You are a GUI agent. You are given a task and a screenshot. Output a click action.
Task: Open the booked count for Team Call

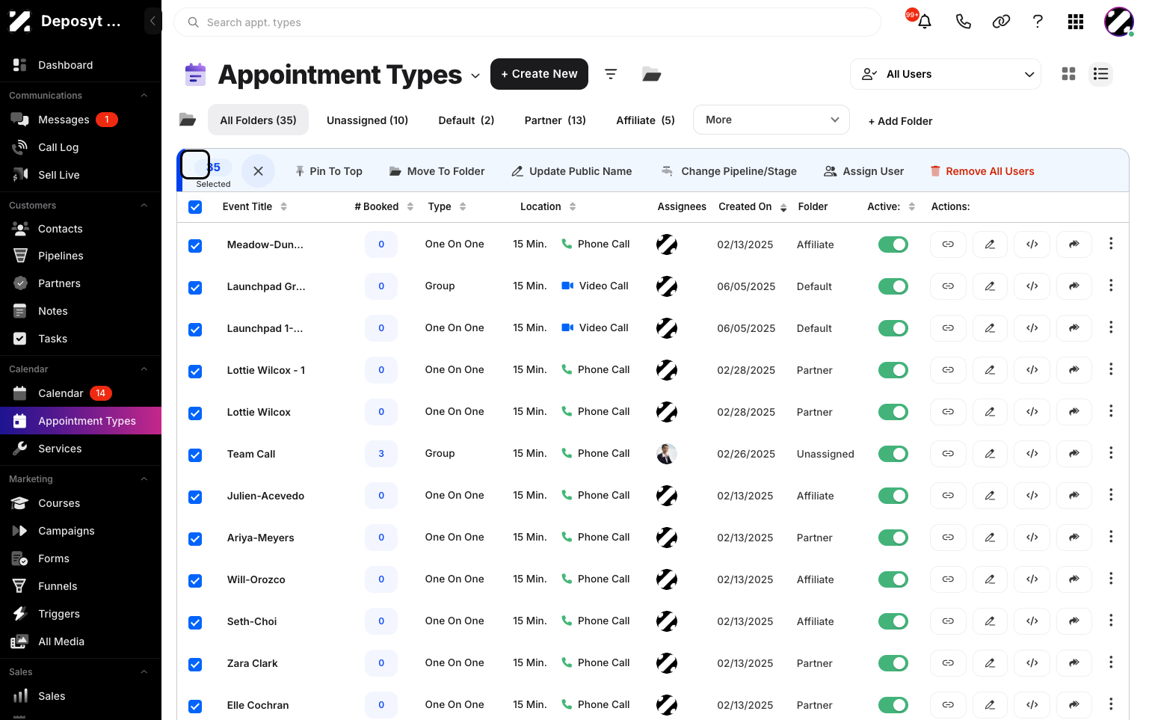coord(381,454)
